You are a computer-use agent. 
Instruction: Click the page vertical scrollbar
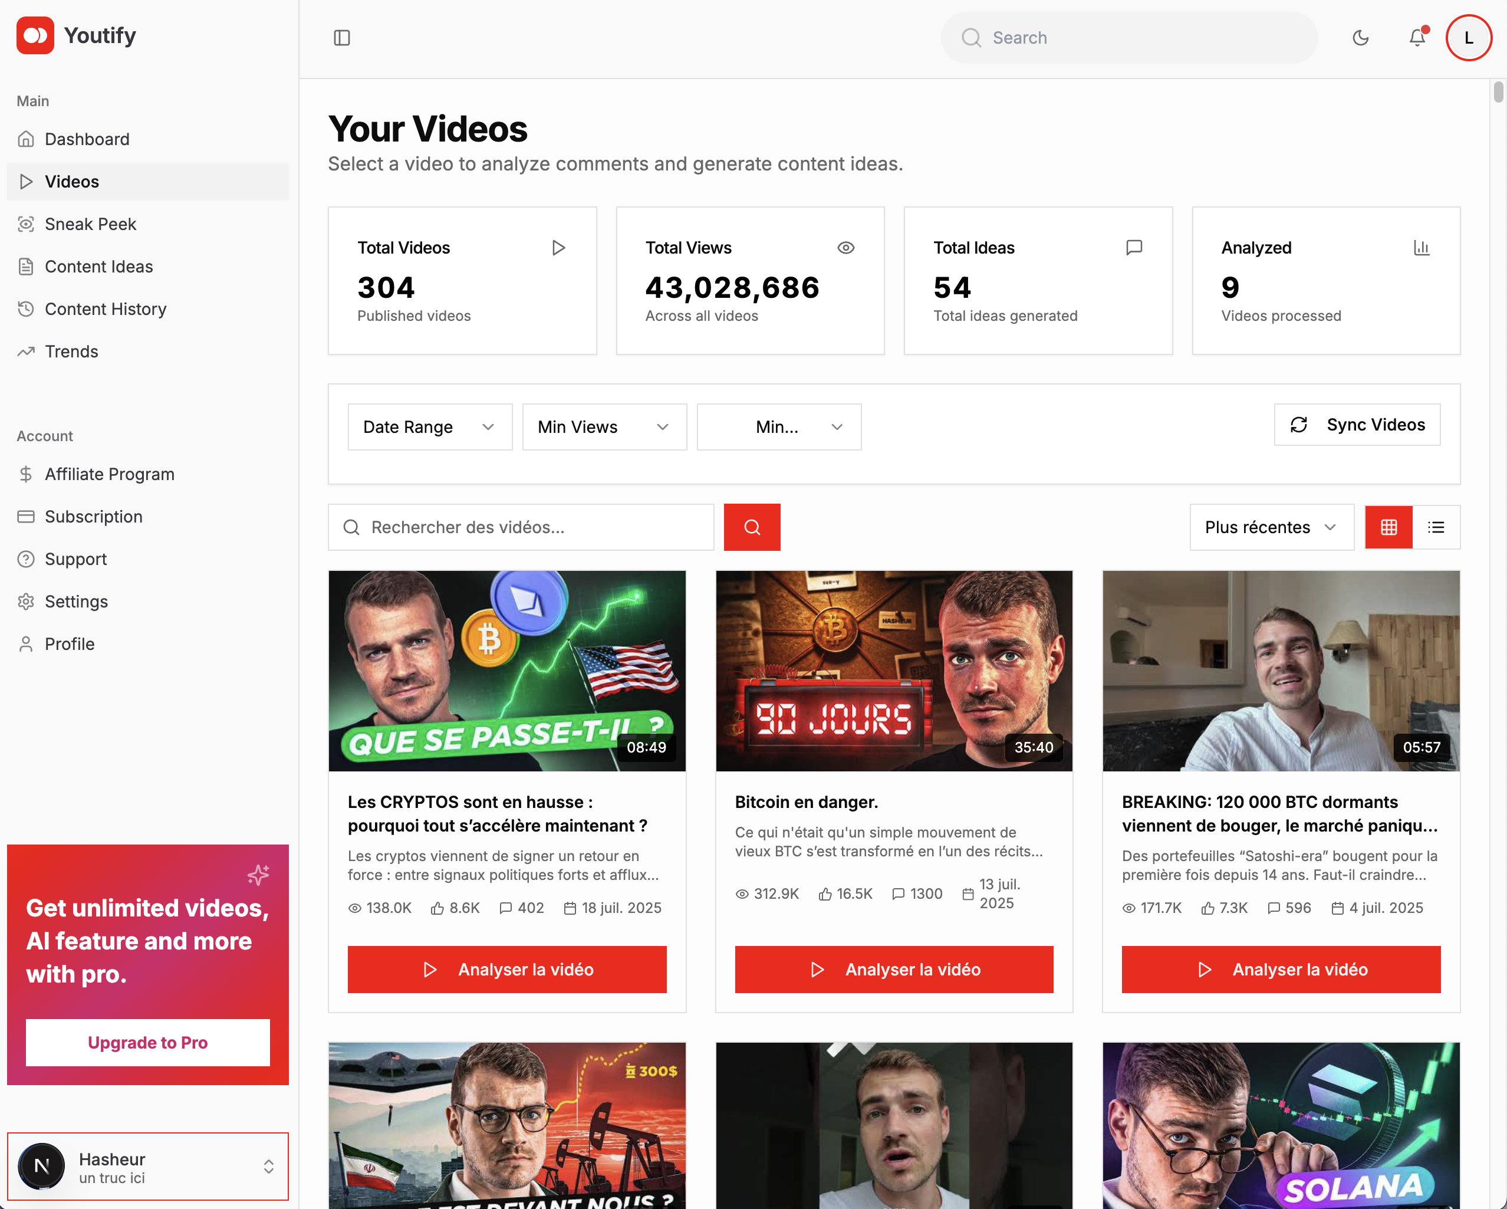pyautogui.click(x=1498, y=93)
